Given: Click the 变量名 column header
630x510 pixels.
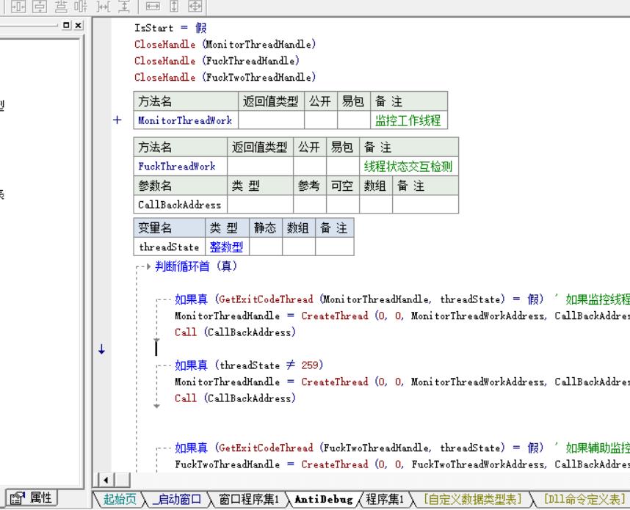Looking at the screenshot, I should [169, 227].
